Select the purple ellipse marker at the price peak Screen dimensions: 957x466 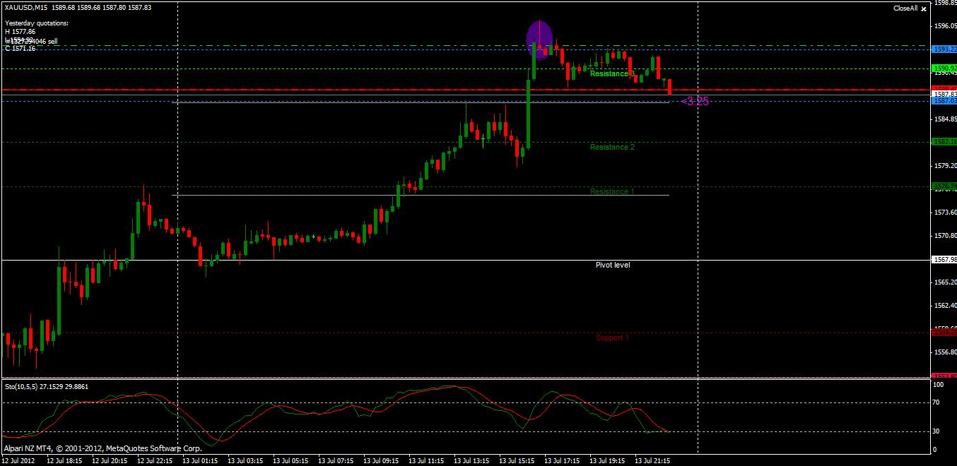pyautogui.click(x=539, y=40)
